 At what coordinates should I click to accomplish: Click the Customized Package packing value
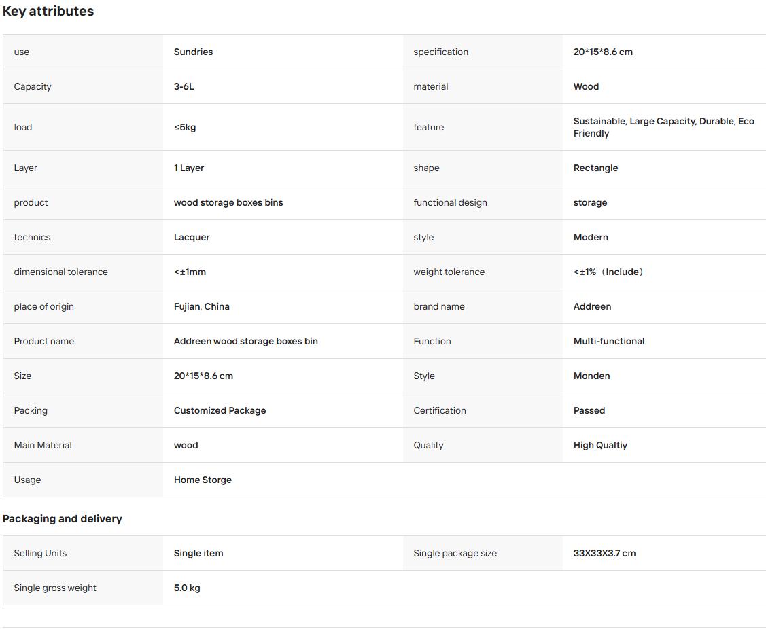pos(220,411)
